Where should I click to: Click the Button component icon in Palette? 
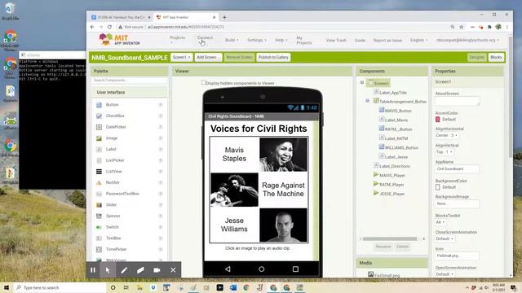point(99,105)
